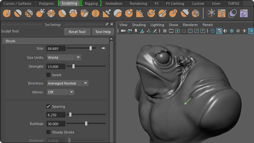Screen dimensions: 254x143
Task: Switch to the Rigging shelf tab
Action: click(91, 3)
